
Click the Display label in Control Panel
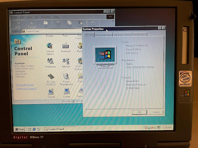click(49, 36)
